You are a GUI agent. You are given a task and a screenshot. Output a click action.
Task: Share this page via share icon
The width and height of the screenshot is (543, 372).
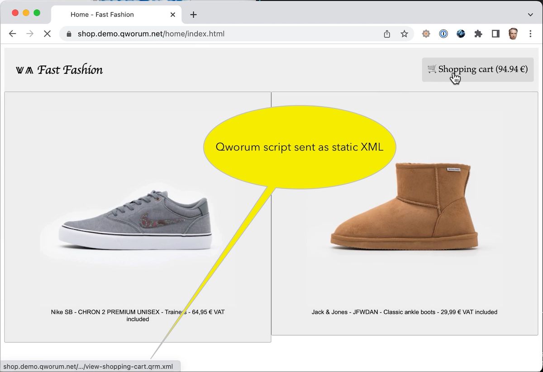387,34
